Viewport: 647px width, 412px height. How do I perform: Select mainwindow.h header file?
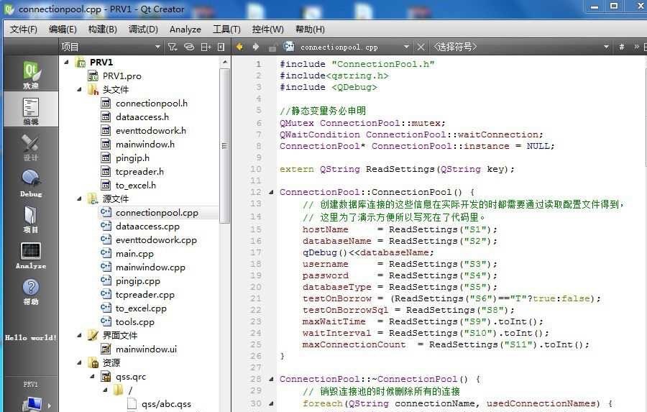pyautogui.click(x=144, y=144)
